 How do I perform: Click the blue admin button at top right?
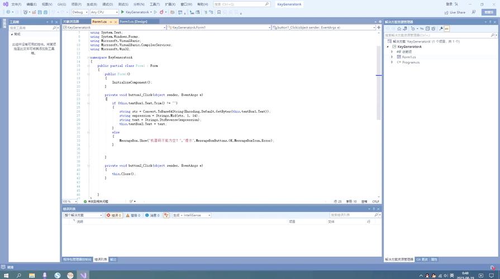click(489, 12)
